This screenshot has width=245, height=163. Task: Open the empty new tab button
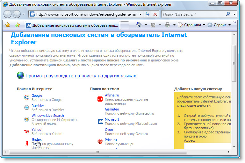124,25
